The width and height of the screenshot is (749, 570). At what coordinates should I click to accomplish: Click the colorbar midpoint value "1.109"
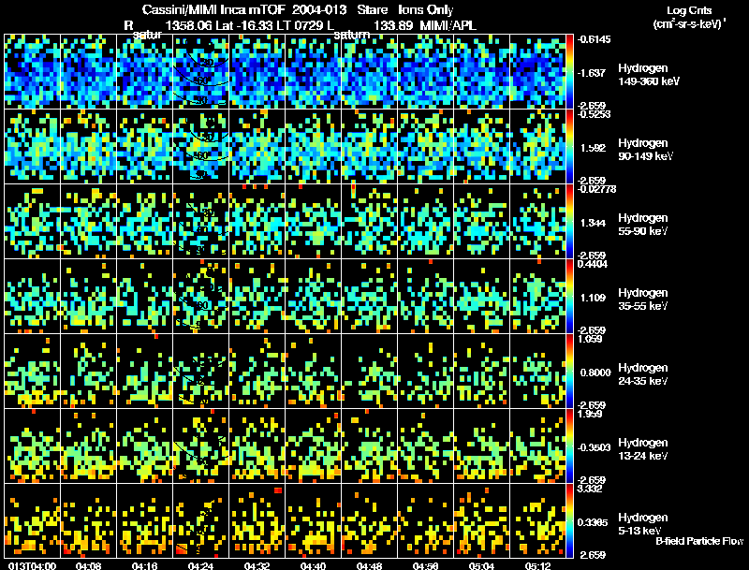pyautogui.click(x=593, y=298)
